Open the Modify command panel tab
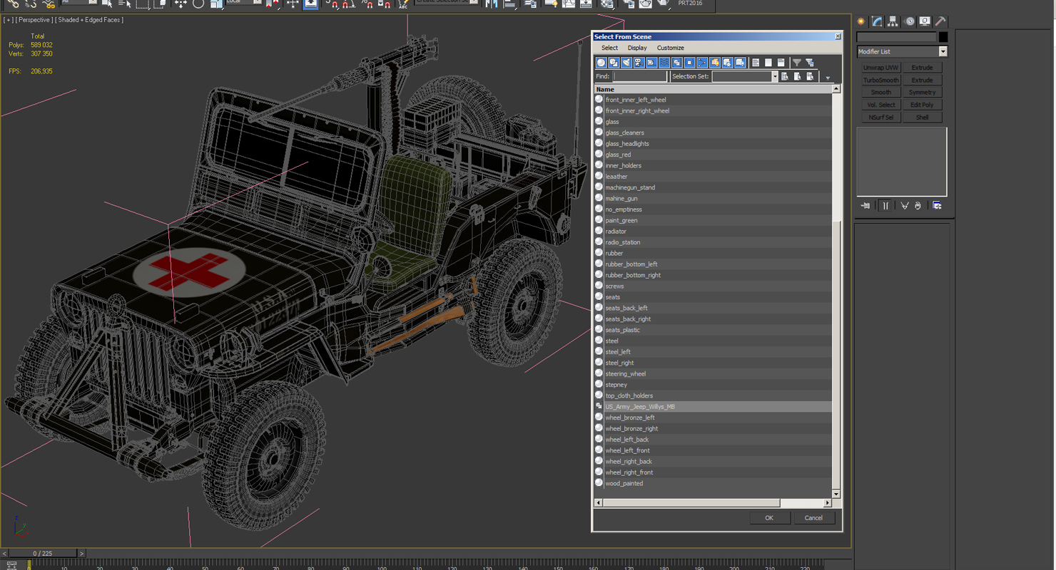 point(877,21)
